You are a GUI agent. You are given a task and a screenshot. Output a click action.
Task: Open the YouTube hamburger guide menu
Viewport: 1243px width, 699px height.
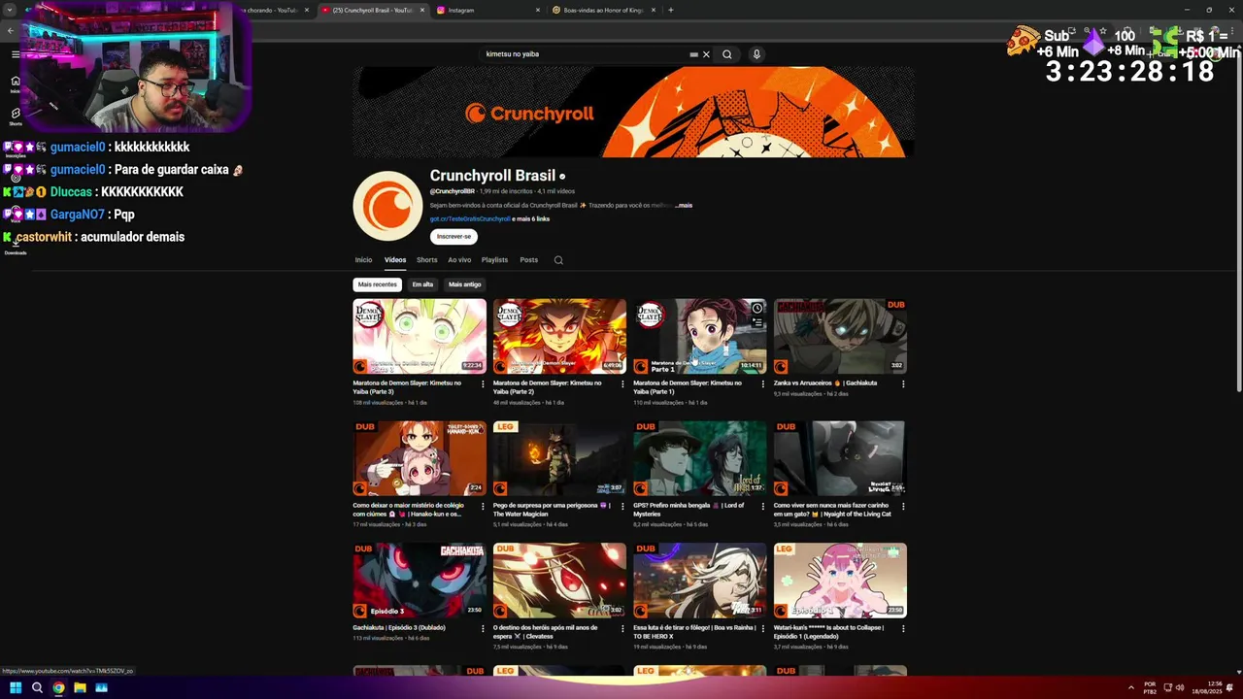[x=16, y=54]
